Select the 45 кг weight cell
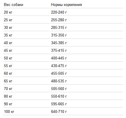This screenshot has width=126, height=118. (8, 50)
